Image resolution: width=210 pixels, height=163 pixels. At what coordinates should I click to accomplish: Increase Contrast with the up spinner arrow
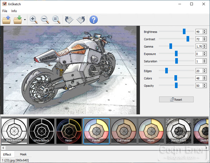[x=204, y=38]
